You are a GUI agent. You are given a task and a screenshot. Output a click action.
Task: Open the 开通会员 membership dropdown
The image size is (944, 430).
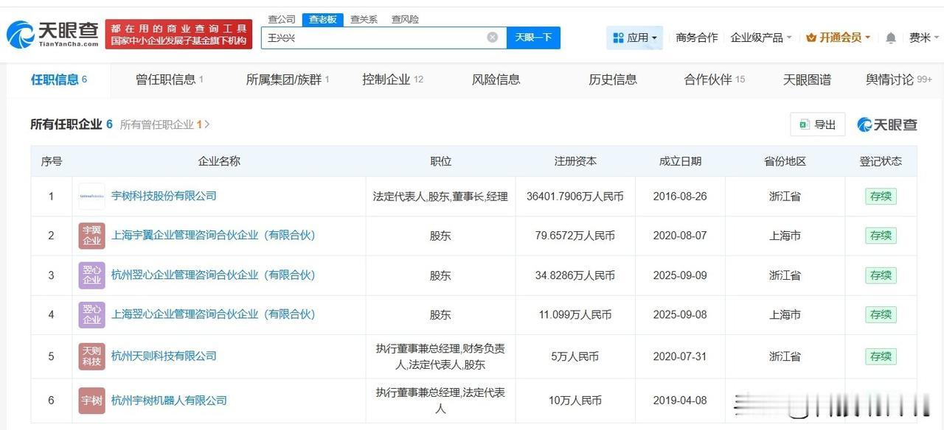tap(839, 38)
